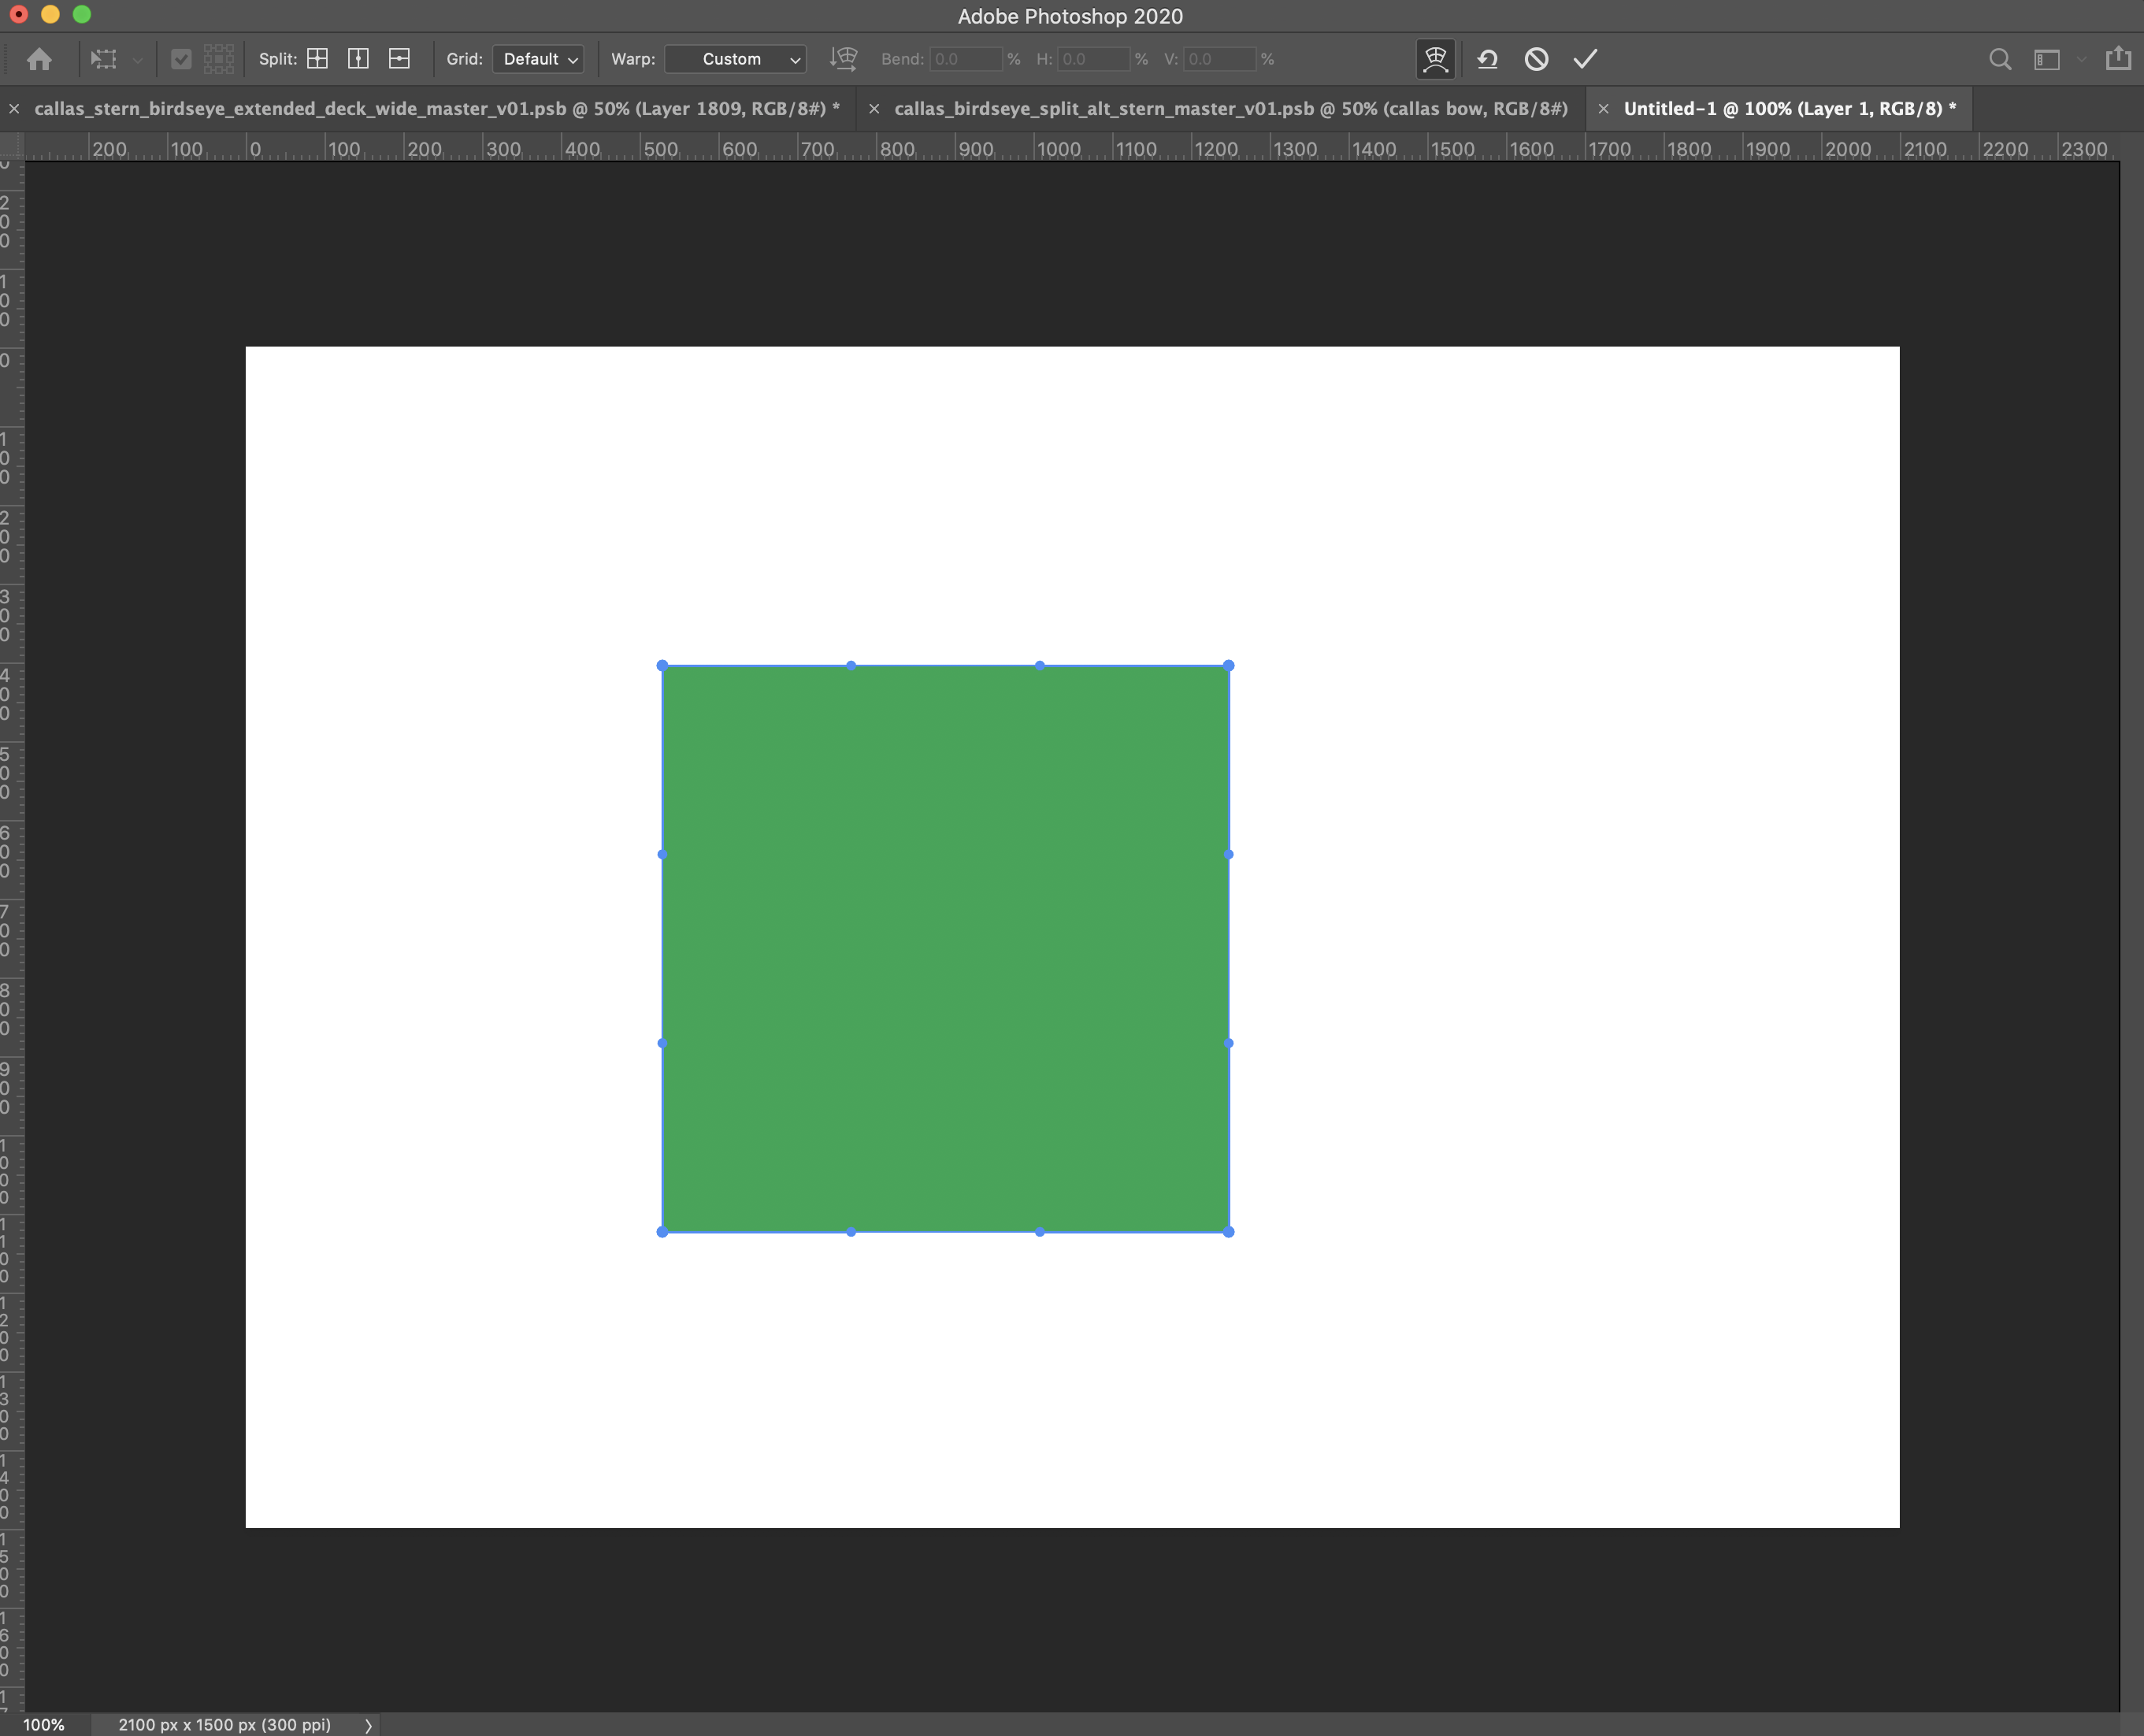
Task: Click the 100% zoom level field
Action: pyautogui.click(x=44, y=1725)
